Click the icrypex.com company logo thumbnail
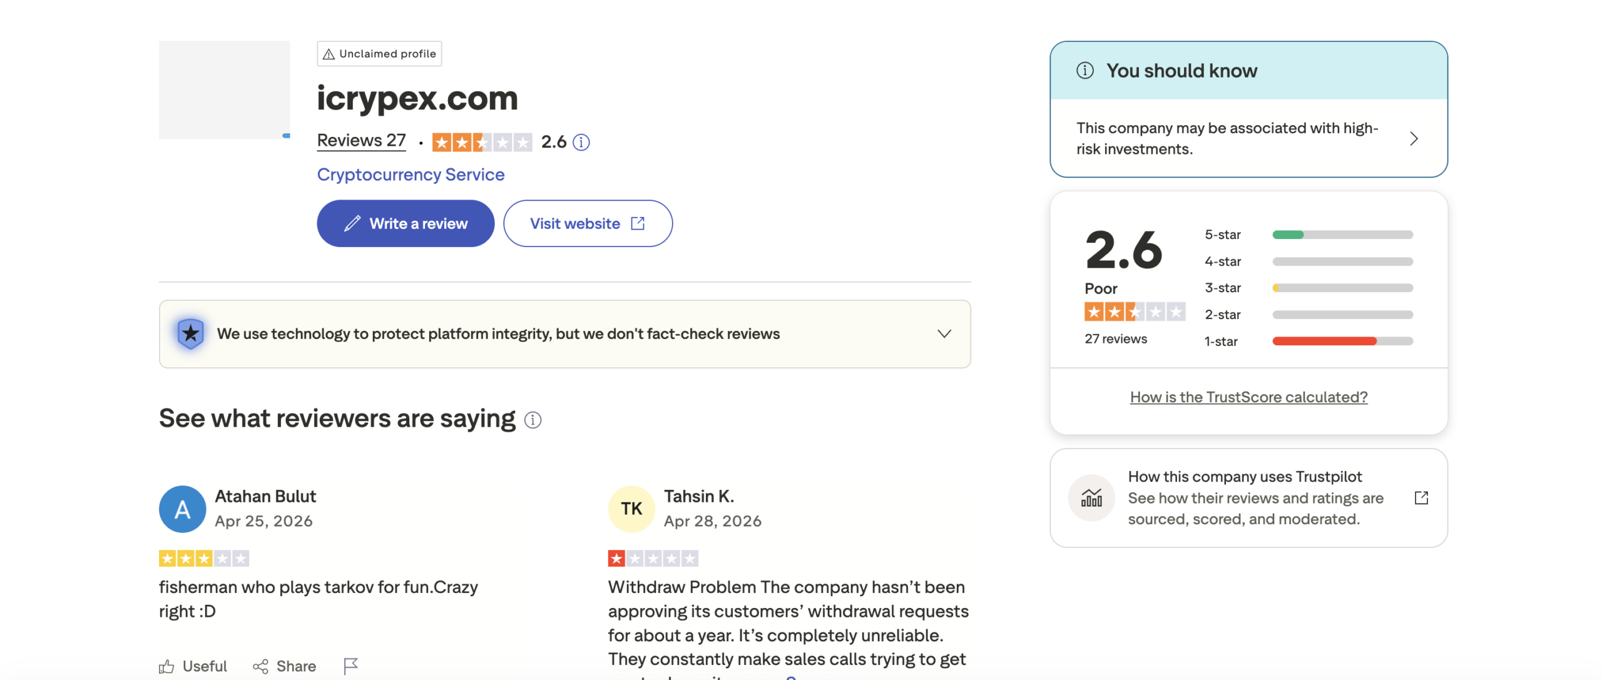 pyautogui.click(x=224, y=90)
